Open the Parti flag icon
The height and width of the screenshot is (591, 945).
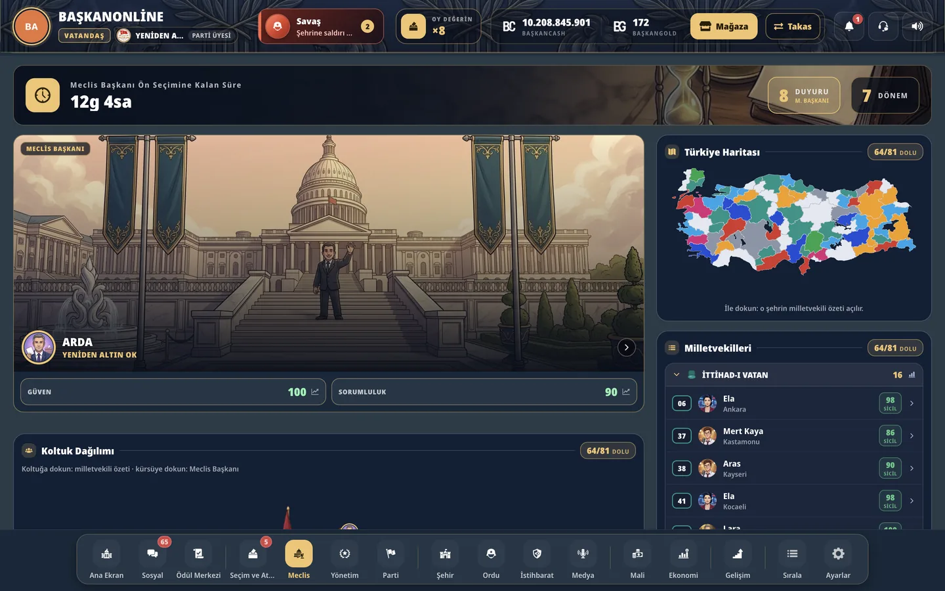pos(390,554)
